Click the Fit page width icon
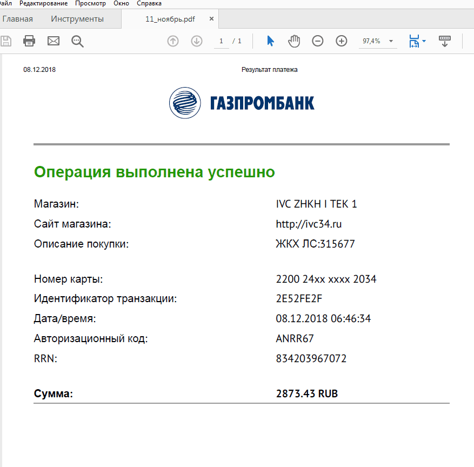The image size is (474, 467). tap(414, 41)
